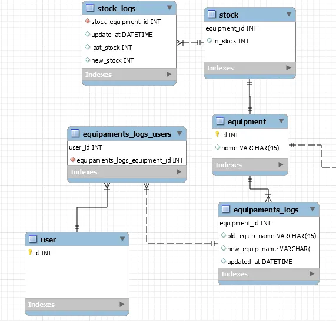
Task: Expand Indexes section of equipaments_logs table
Action: (312, 274)
